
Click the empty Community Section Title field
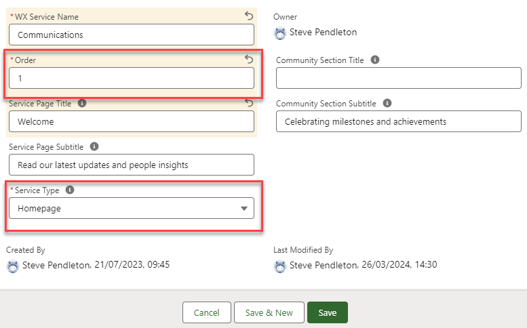point(398,78)
